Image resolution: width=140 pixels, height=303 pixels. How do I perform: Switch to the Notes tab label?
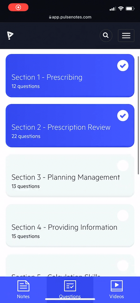point(23,296)
